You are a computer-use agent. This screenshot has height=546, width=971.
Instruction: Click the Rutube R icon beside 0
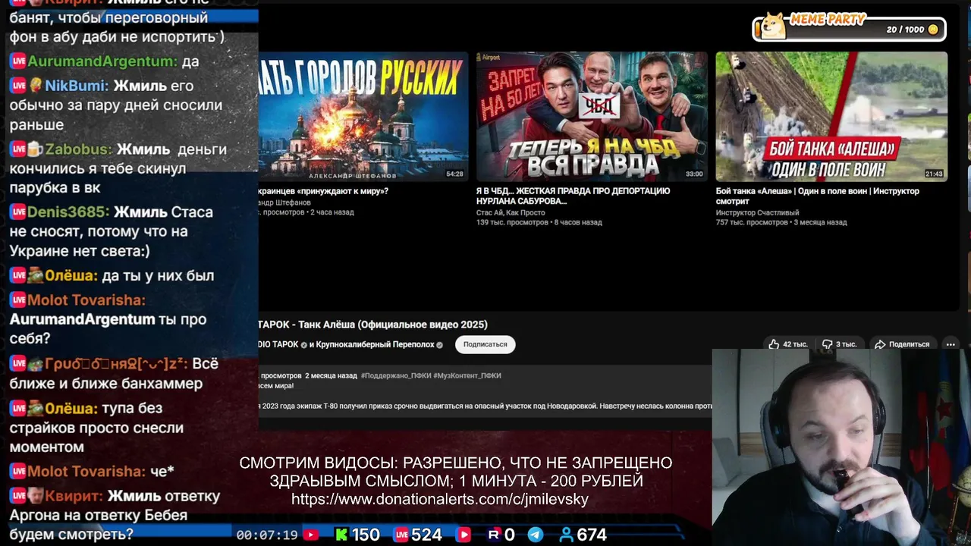pos(493,535)
